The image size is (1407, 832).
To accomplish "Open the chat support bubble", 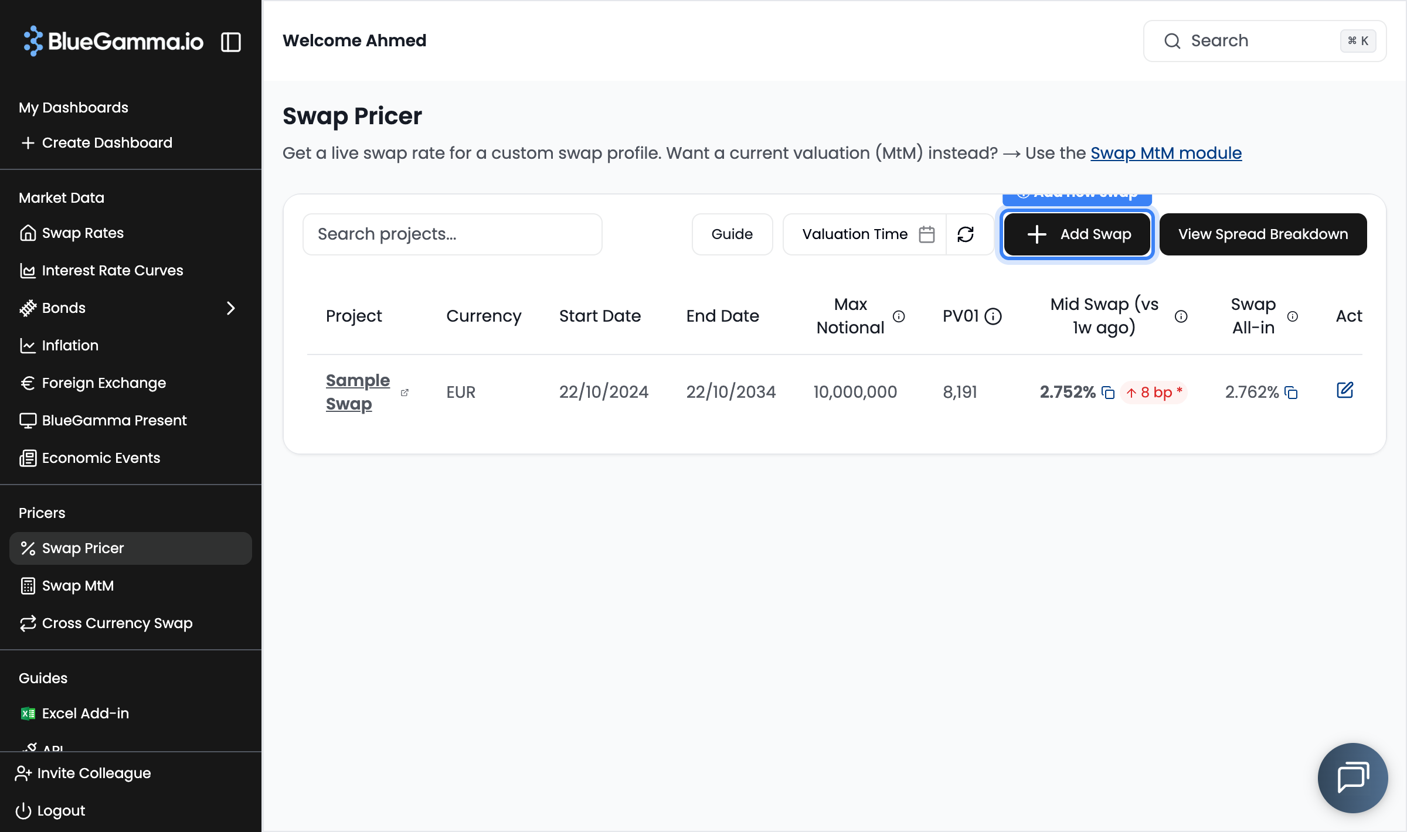I will pyautogui.click(x=1352, y=778).
